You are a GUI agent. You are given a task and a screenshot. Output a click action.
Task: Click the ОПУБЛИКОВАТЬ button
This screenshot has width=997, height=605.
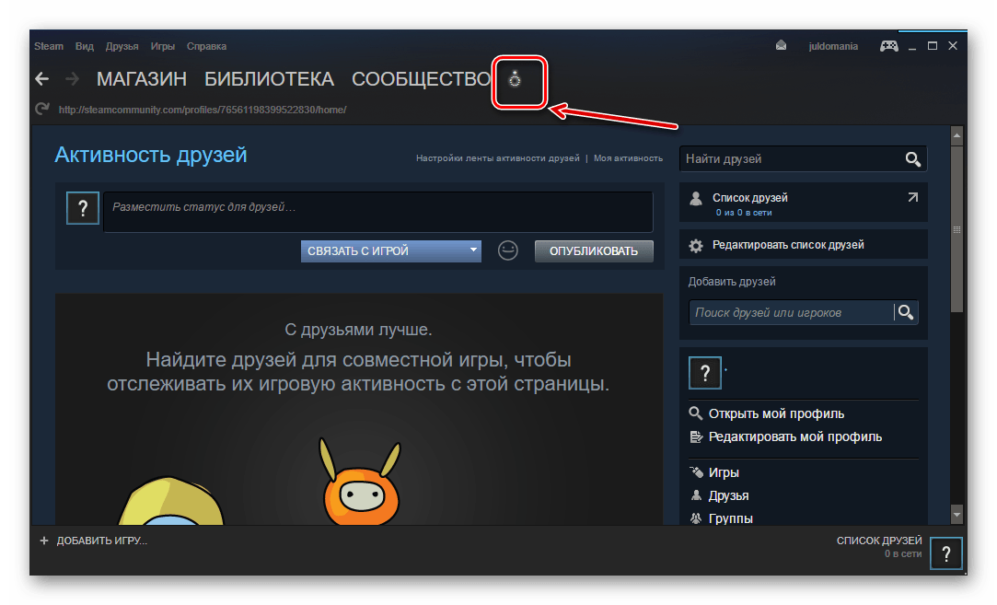[594, 250]
